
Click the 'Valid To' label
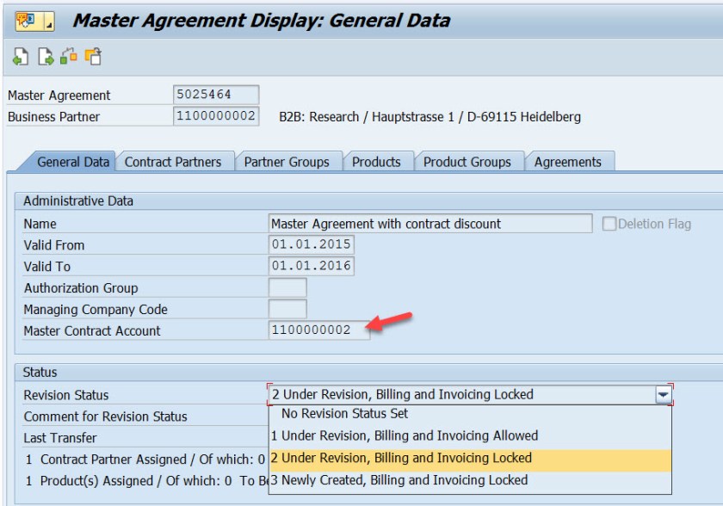[46, 267]
